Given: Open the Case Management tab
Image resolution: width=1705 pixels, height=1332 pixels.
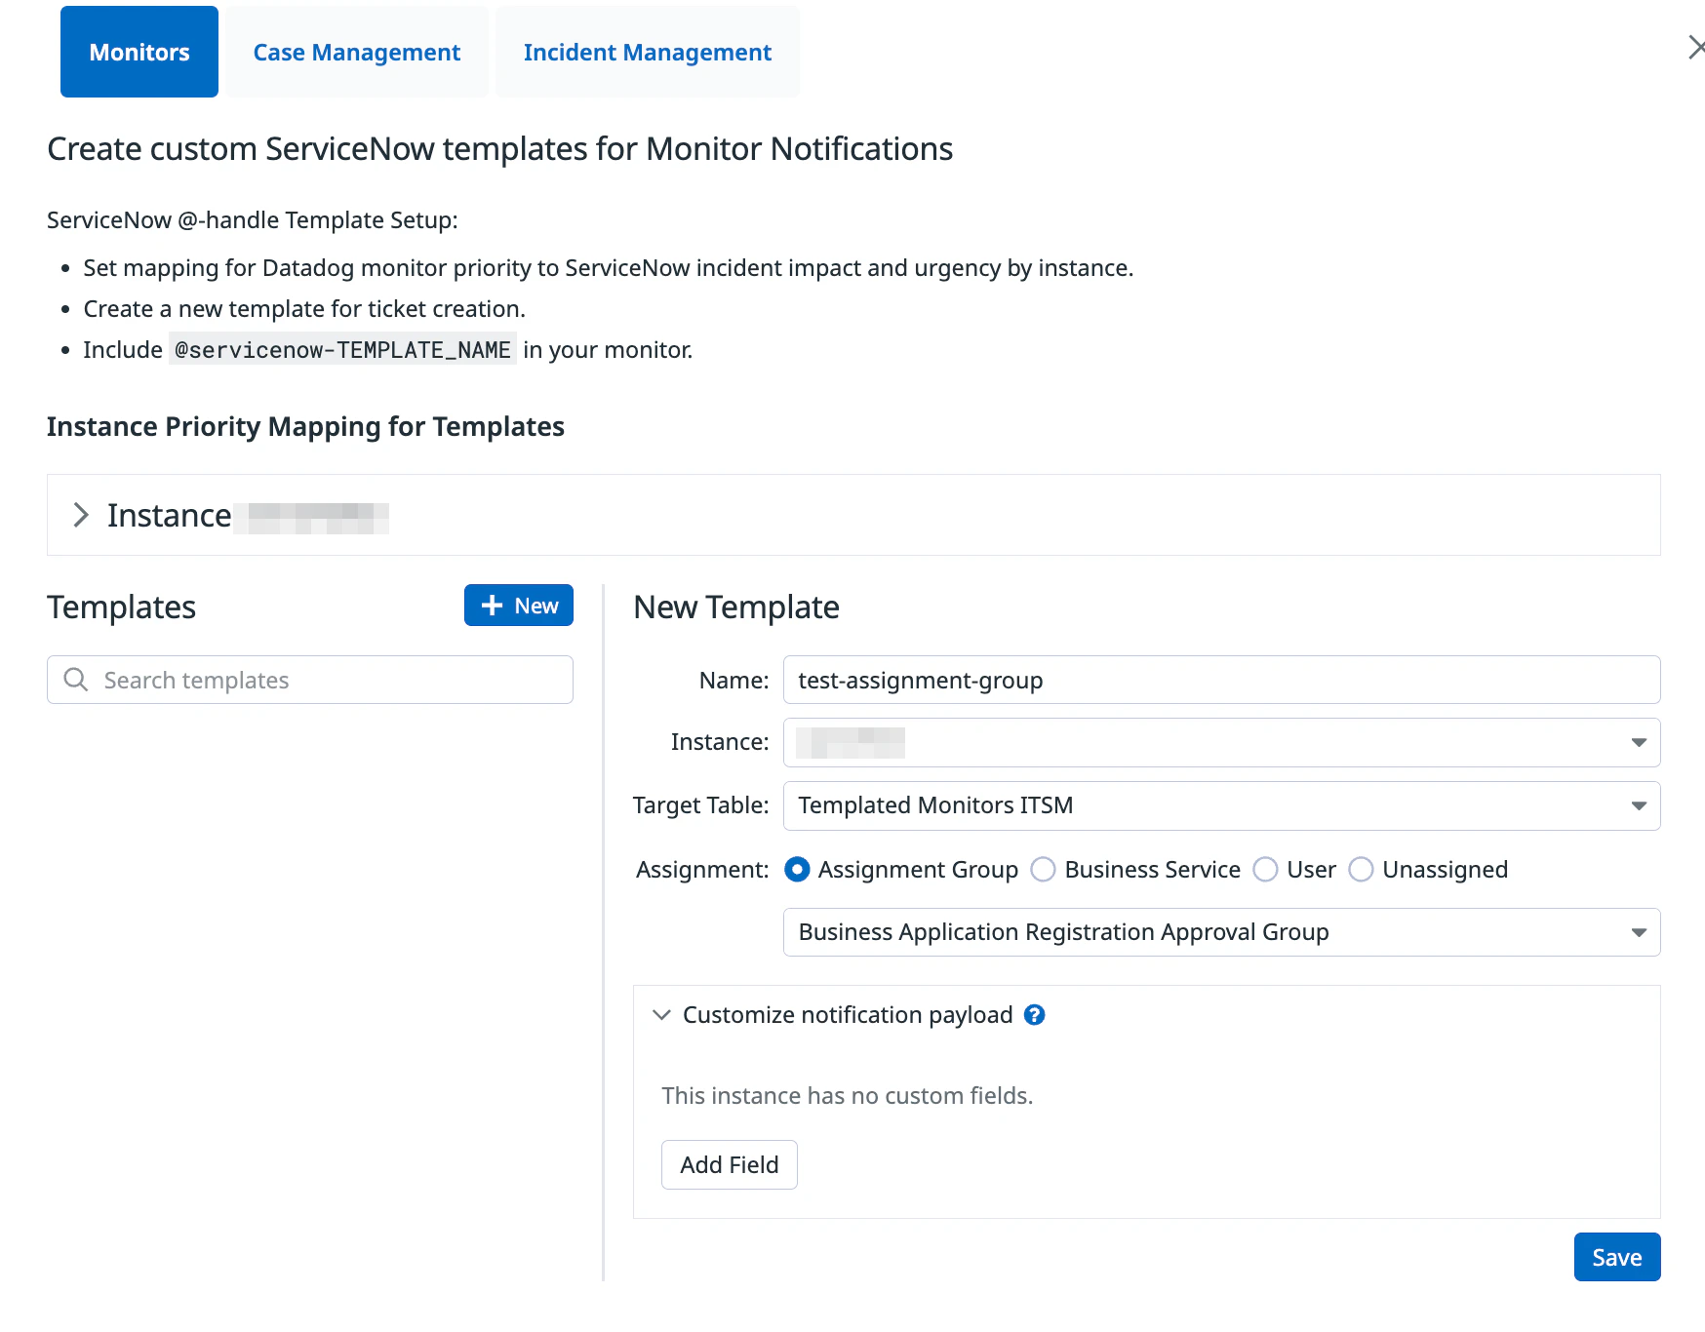Looking at the screenshot, I should pos(357,52).
